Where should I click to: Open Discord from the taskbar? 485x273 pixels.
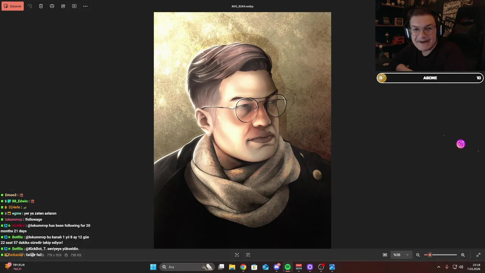(277, 267)
